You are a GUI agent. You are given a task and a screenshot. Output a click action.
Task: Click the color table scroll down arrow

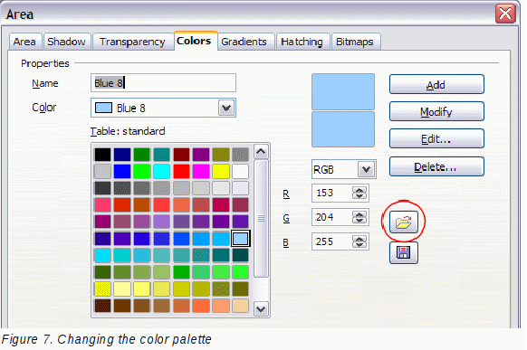coord(261,308)
